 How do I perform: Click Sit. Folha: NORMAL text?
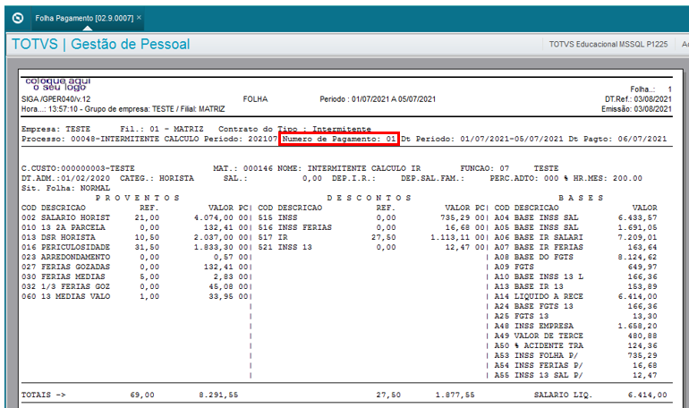pos(66,188)
